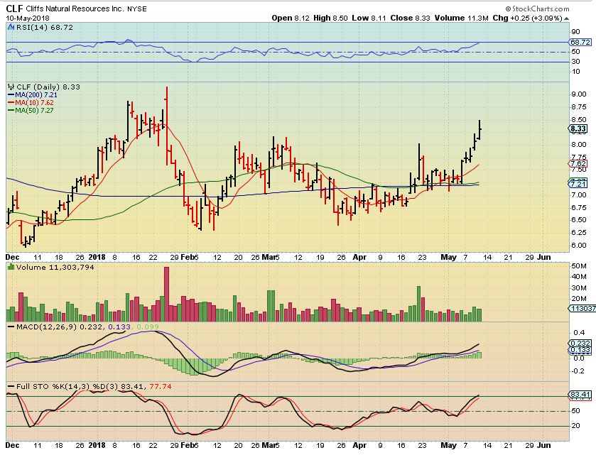The height and width of the screenshot is (455, 596).
Task: Click the Mar date label below price chart
Action: (x=270, y=256)
